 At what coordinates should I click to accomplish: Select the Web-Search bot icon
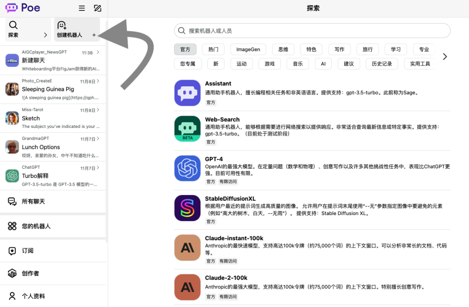(187, 129)
